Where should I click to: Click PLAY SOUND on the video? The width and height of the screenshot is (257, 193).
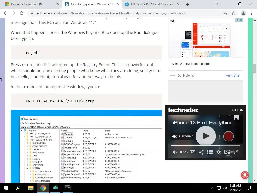point(183,136)
